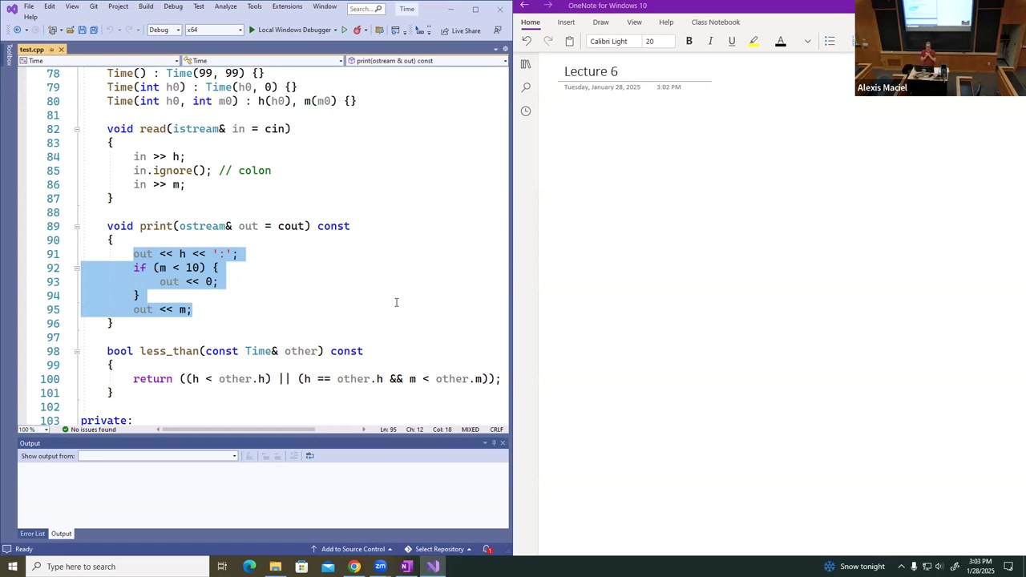Start the Local Windows Debugger
The height and width of the screenshot is (577, 1026).
pyautogui.click(x=289, y=30)
